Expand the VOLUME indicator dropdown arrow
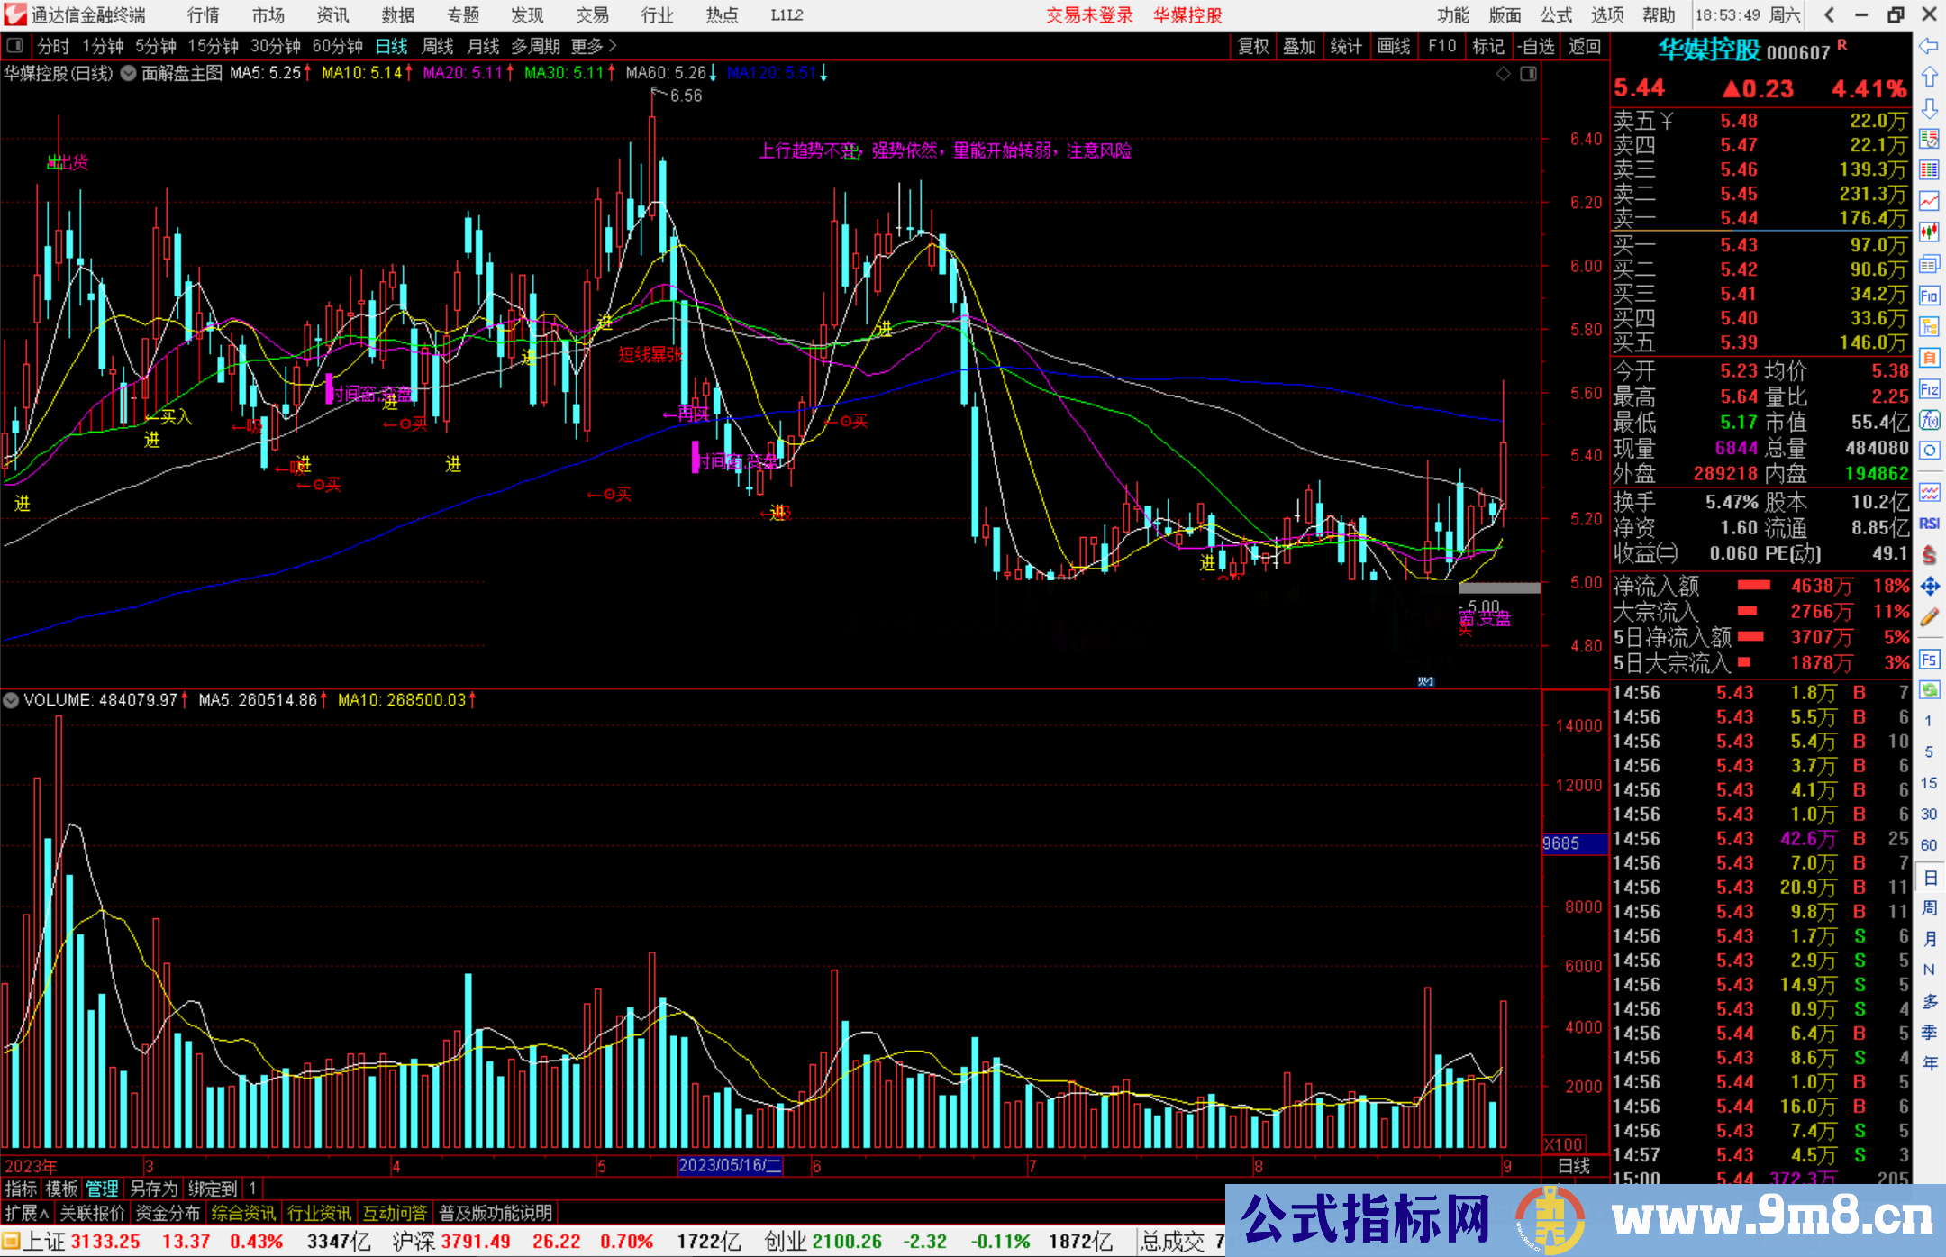 pos(11,700)
